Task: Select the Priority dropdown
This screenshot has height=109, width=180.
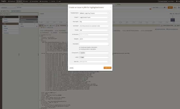Action: (x=94, y=30)
